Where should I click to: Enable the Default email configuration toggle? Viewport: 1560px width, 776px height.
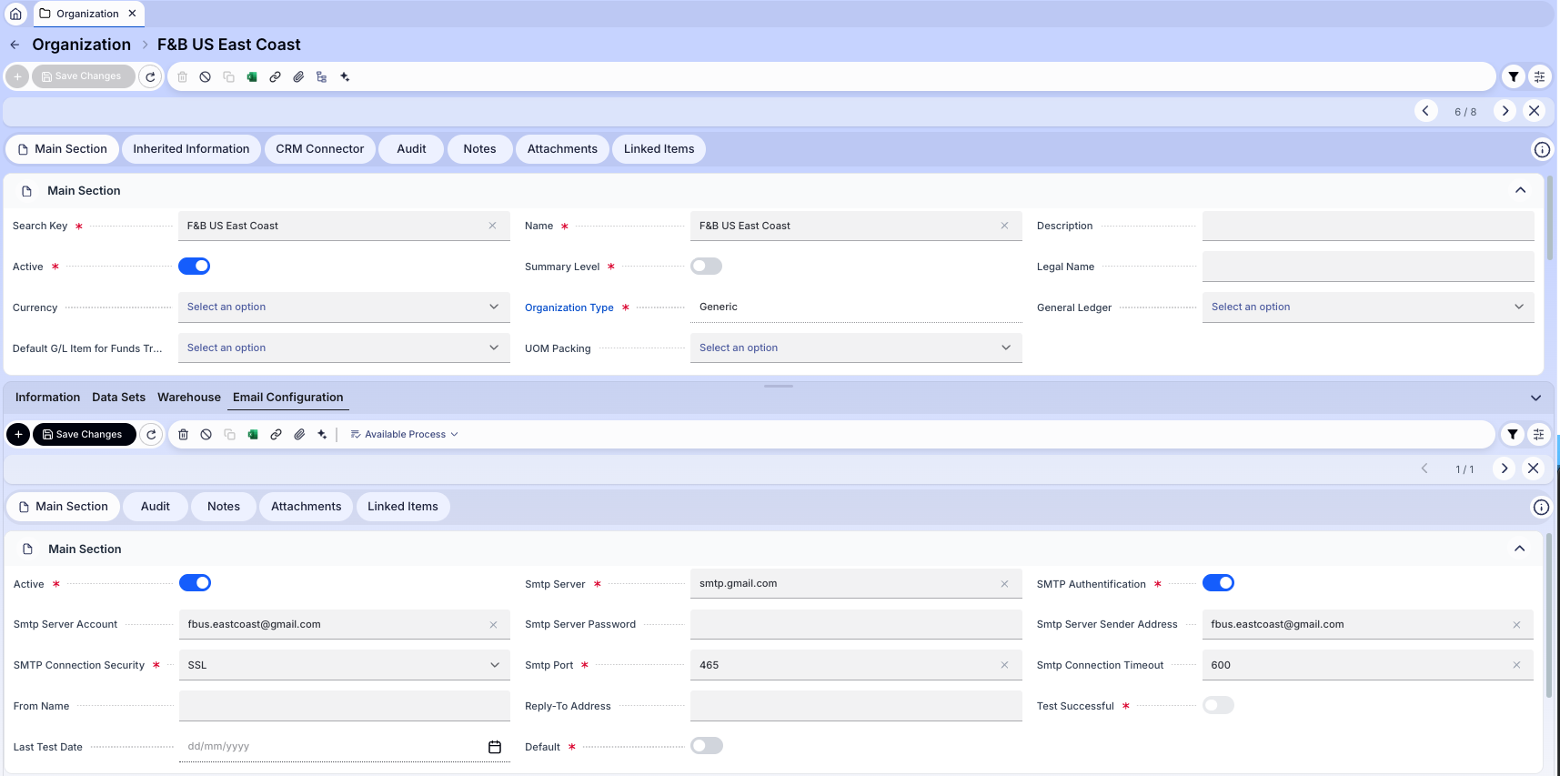(706, 746)
